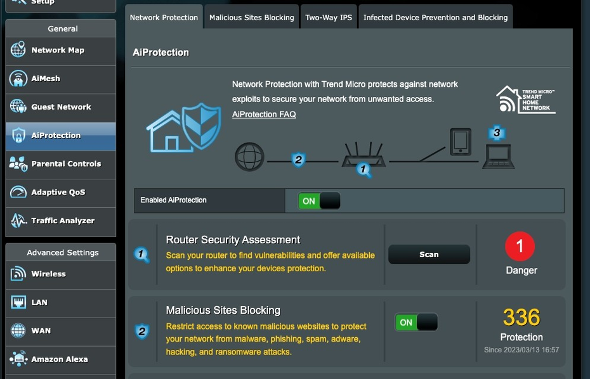Select AiProtection in the sidebar

tap(60, 136)
